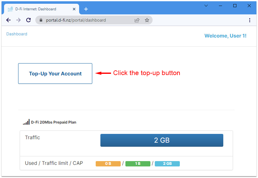Click the browser forward arrow
The width and height of the screenshot is (258, 178).
coord(18,20)
